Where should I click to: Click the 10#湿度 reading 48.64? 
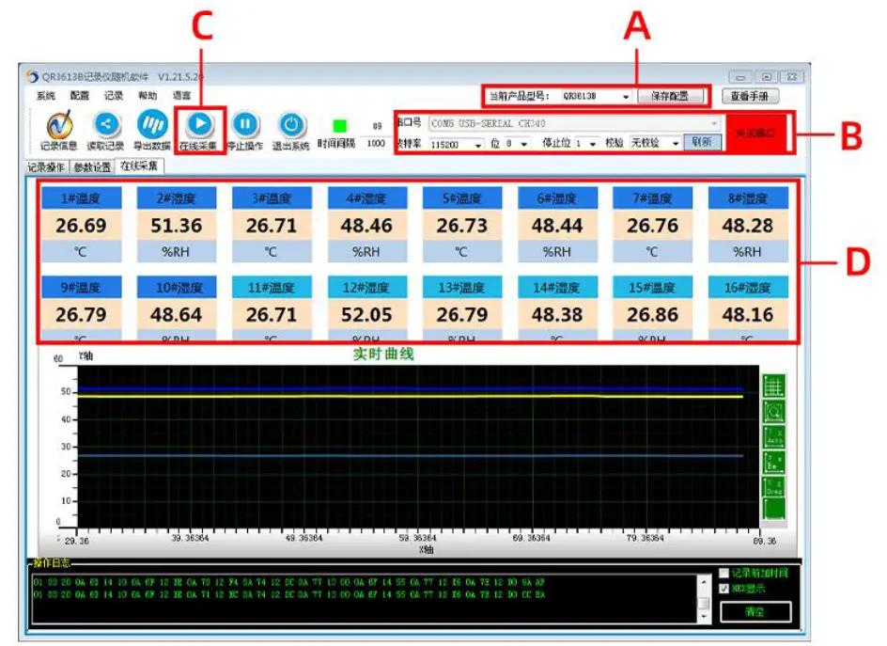click(x=177, y=315)
